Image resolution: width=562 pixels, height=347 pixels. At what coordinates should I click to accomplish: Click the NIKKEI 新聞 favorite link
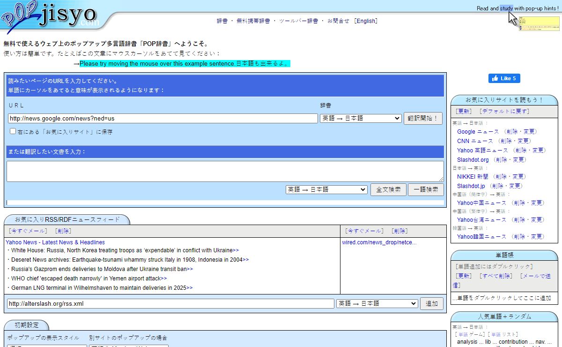473,176
